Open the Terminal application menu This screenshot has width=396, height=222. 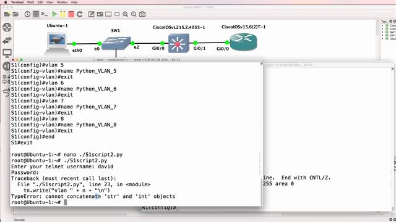pyautogui.click(x=17, y=2)
